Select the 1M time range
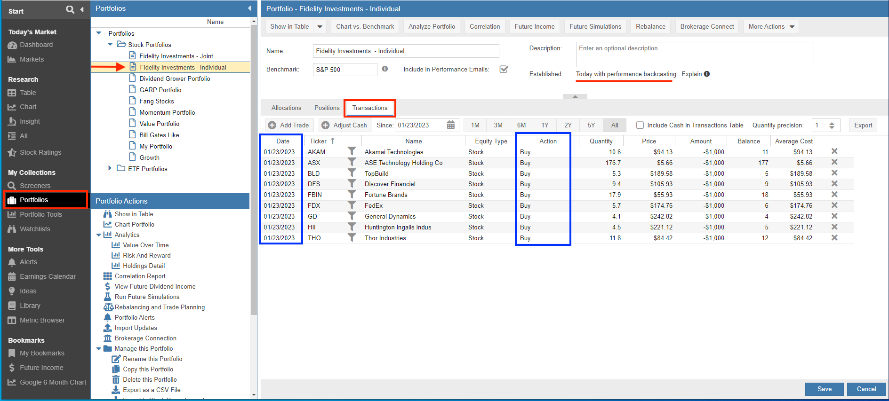This screenshot has height=401, width=889. pyautogui.click(x=475, y=125)
